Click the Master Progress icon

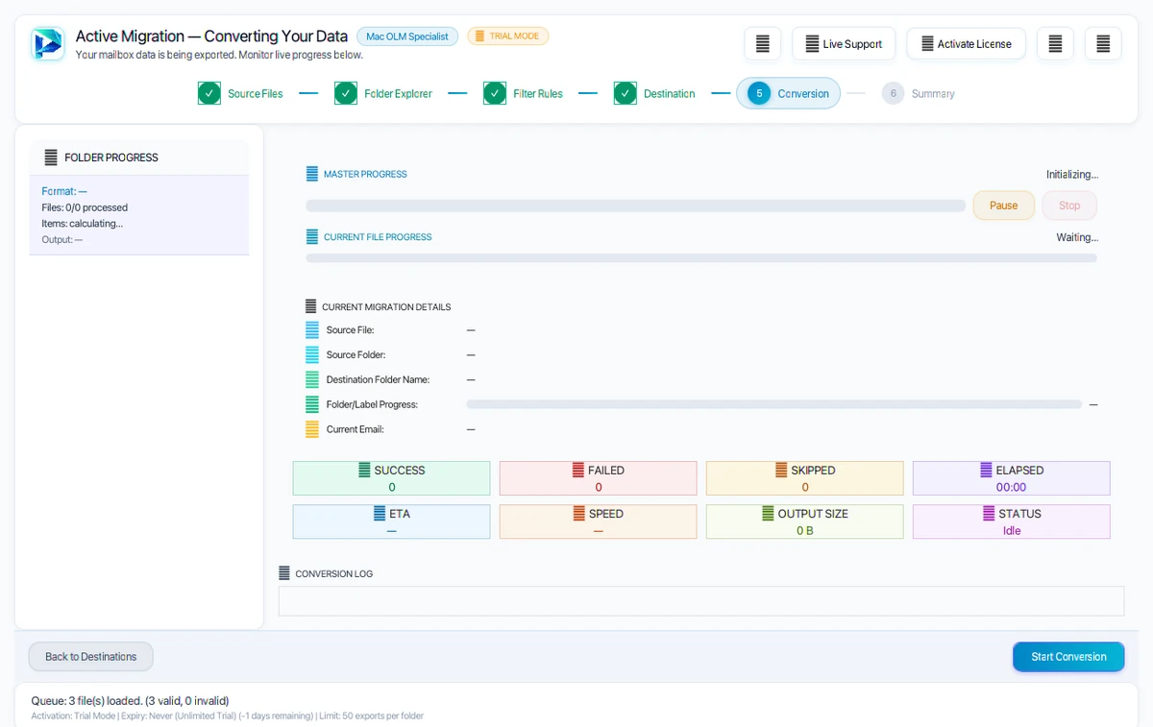coord(311,174)
